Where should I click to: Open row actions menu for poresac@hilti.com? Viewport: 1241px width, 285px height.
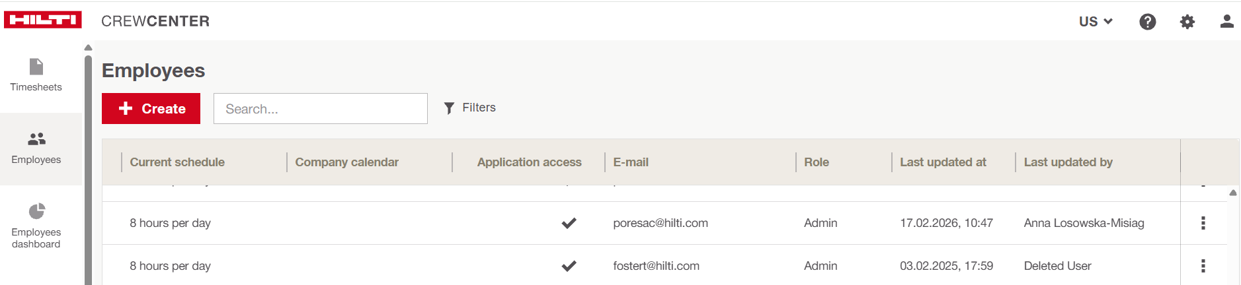(1203, 223)
